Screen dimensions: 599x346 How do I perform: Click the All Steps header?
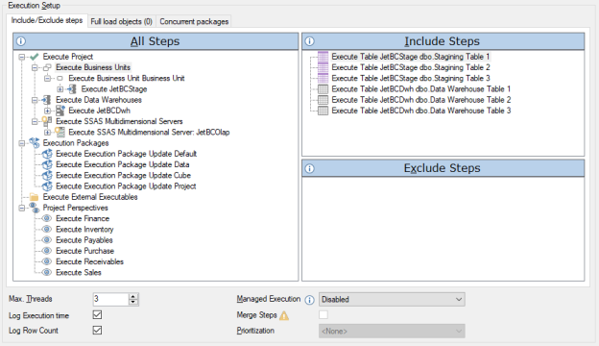point(156,41)
